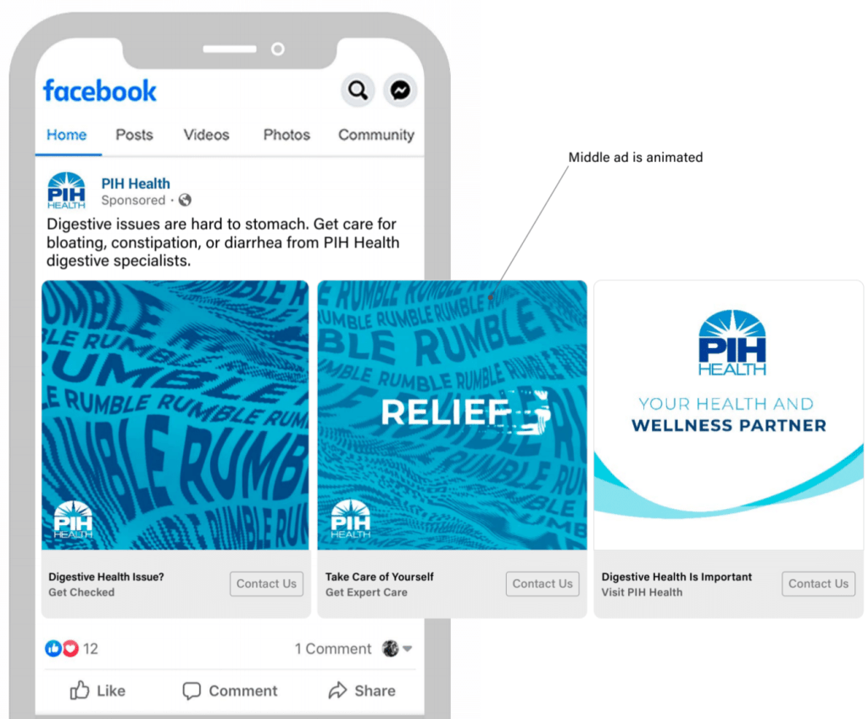
Task: Open the Photos tab
Action: click(x=287, y=135)
